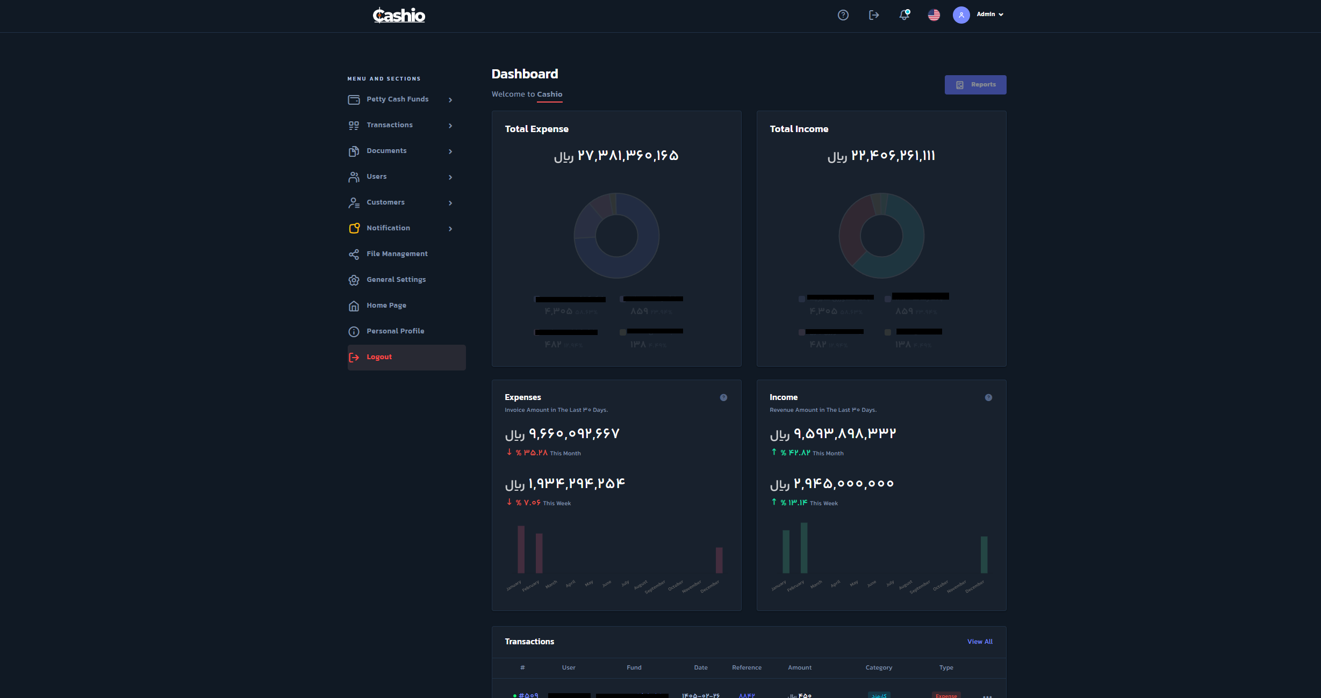Open the File Management menu item
Image resolution: width=1321 pixels, height=698 pixels.
click(x=406, y=254)
